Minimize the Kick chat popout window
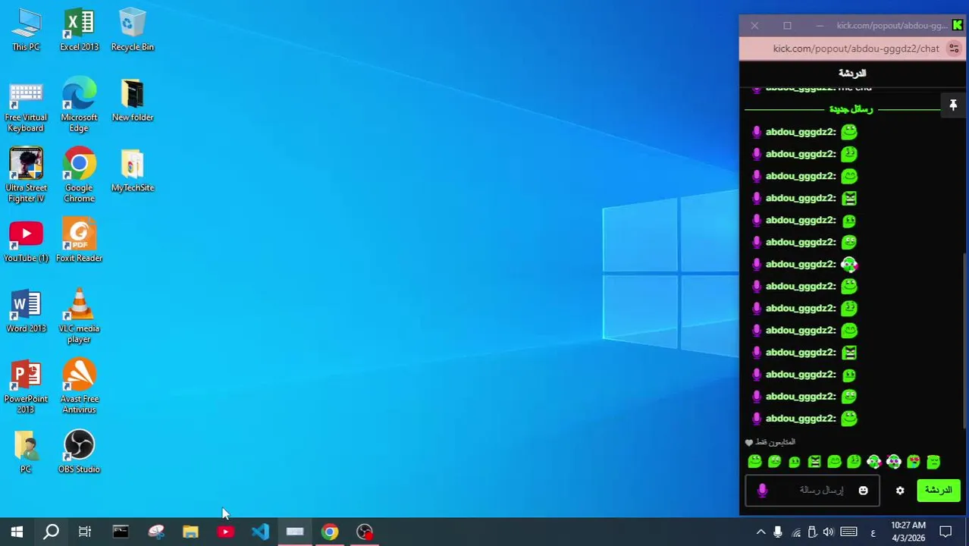 click(820, 25)
